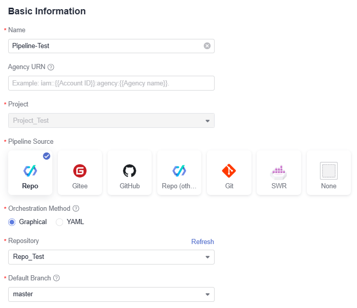This screenshot has width=357, height=308.
Task: Select the SWR source icon
Action: pyautogui.click(x=279, y=172)
